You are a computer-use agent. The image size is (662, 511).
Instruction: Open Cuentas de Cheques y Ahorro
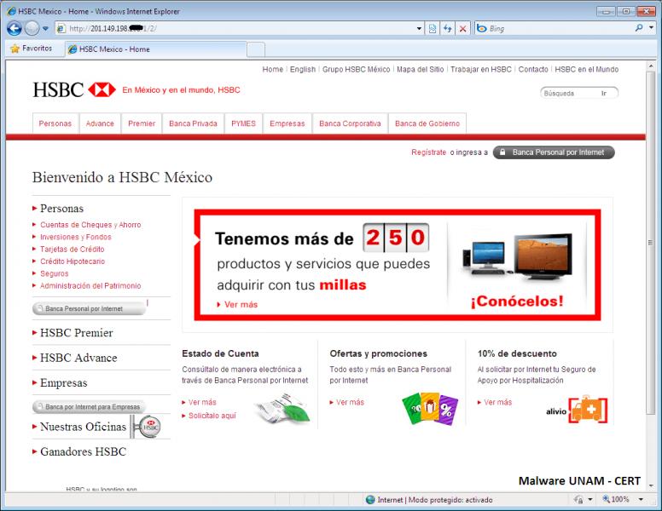tap(90, 225)
